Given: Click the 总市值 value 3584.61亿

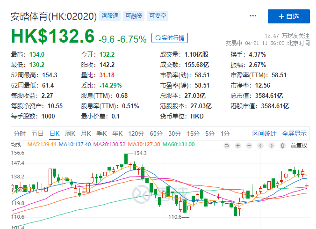Looking at the screenshot, I should (269, 96).
